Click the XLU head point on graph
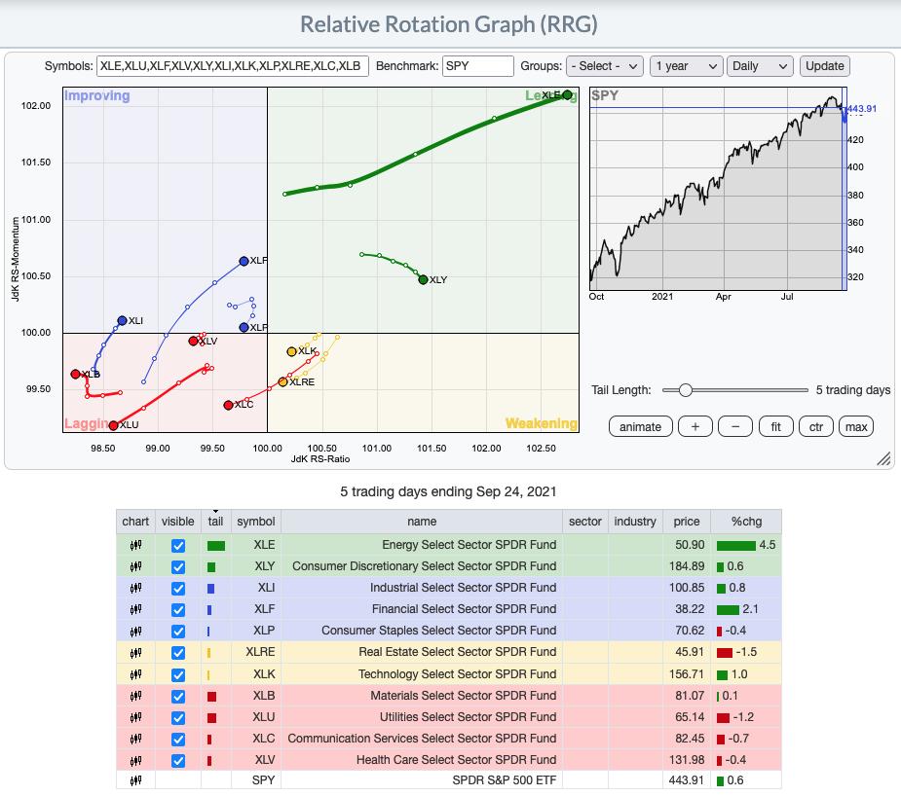901x796 pixels. click(x=113, y=425)
